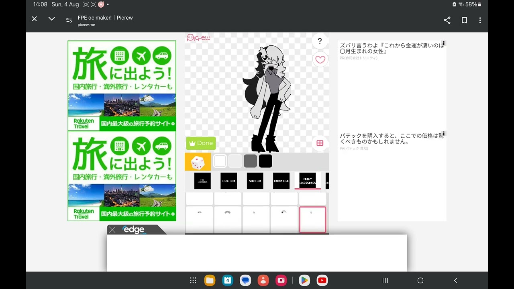Open the help question mark button
The width and height of the screenshot is (514, 289).
coord(320,41)
